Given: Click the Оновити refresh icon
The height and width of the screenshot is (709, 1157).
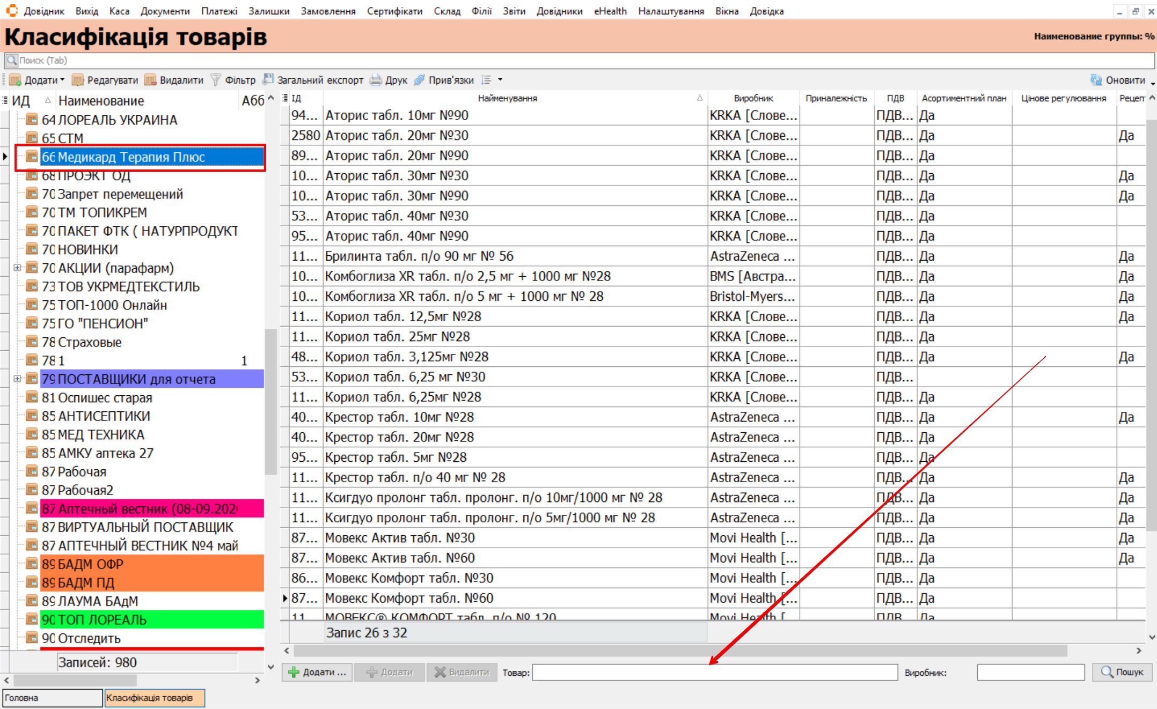Looking at the screenshot, I should (x=1096, y=80).
